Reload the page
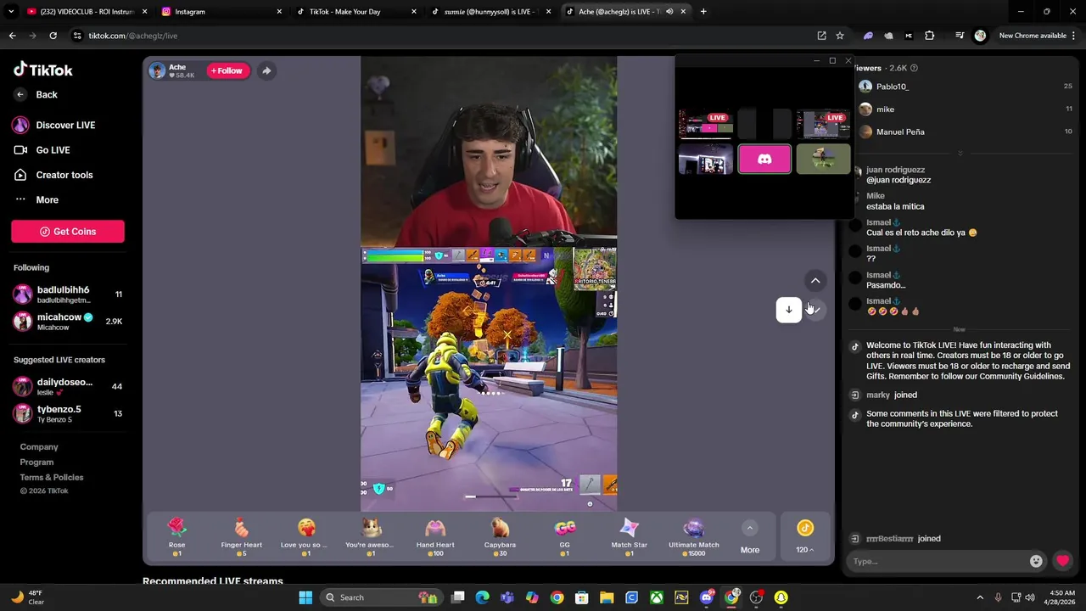 [x=53, y=36]
